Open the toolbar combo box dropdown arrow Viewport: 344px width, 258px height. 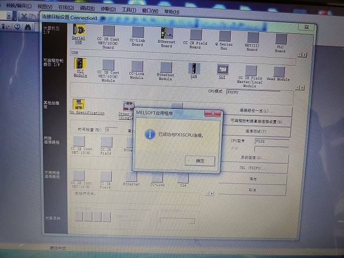[9, 16]
